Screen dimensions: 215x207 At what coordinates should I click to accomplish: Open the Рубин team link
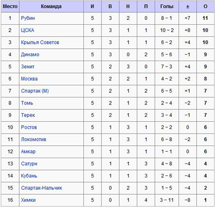(x=28, y=18)
